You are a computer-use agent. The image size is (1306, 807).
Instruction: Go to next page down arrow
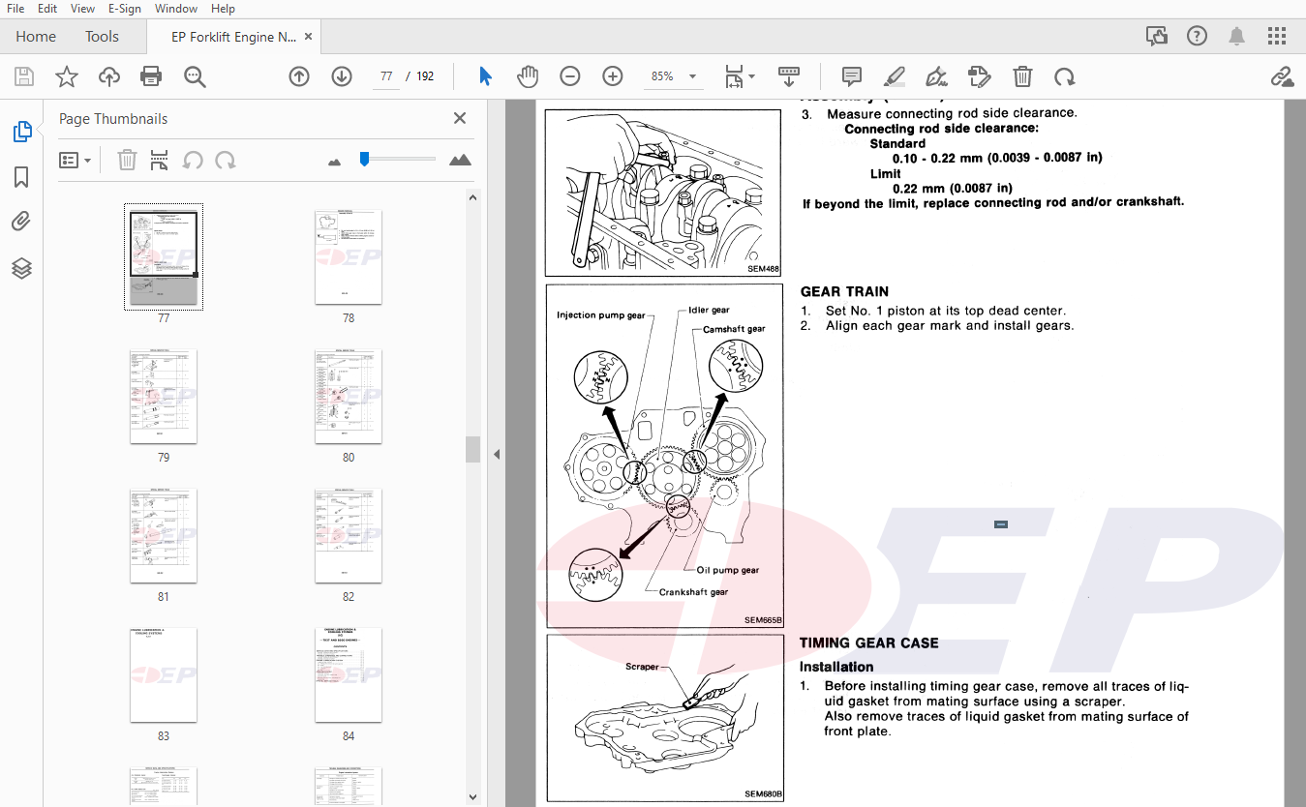pos(342,76)
